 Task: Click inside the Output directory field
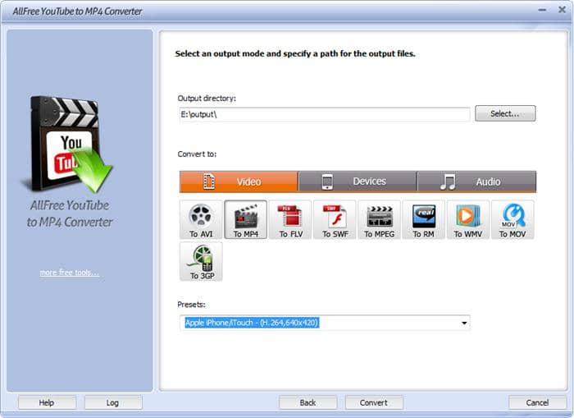point(324,114)
